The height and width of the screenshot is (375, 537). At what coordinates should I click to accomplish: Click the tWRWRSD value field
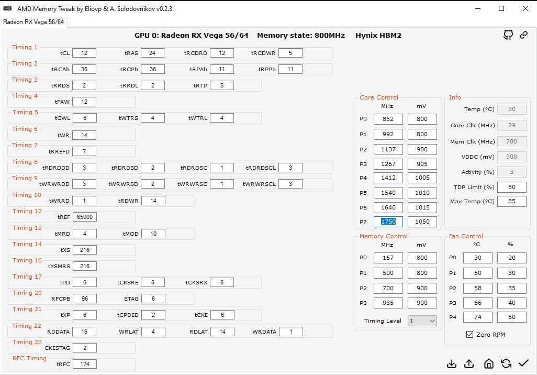pyautogui.click(x=153, y=184)
